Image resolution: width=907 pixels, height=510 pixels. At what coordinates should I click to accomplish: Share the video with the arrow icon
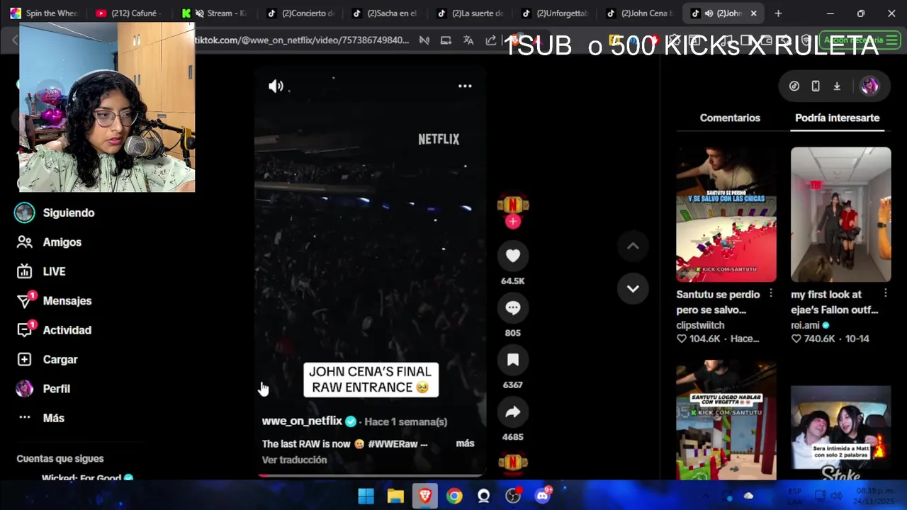[x=513, y=412]
